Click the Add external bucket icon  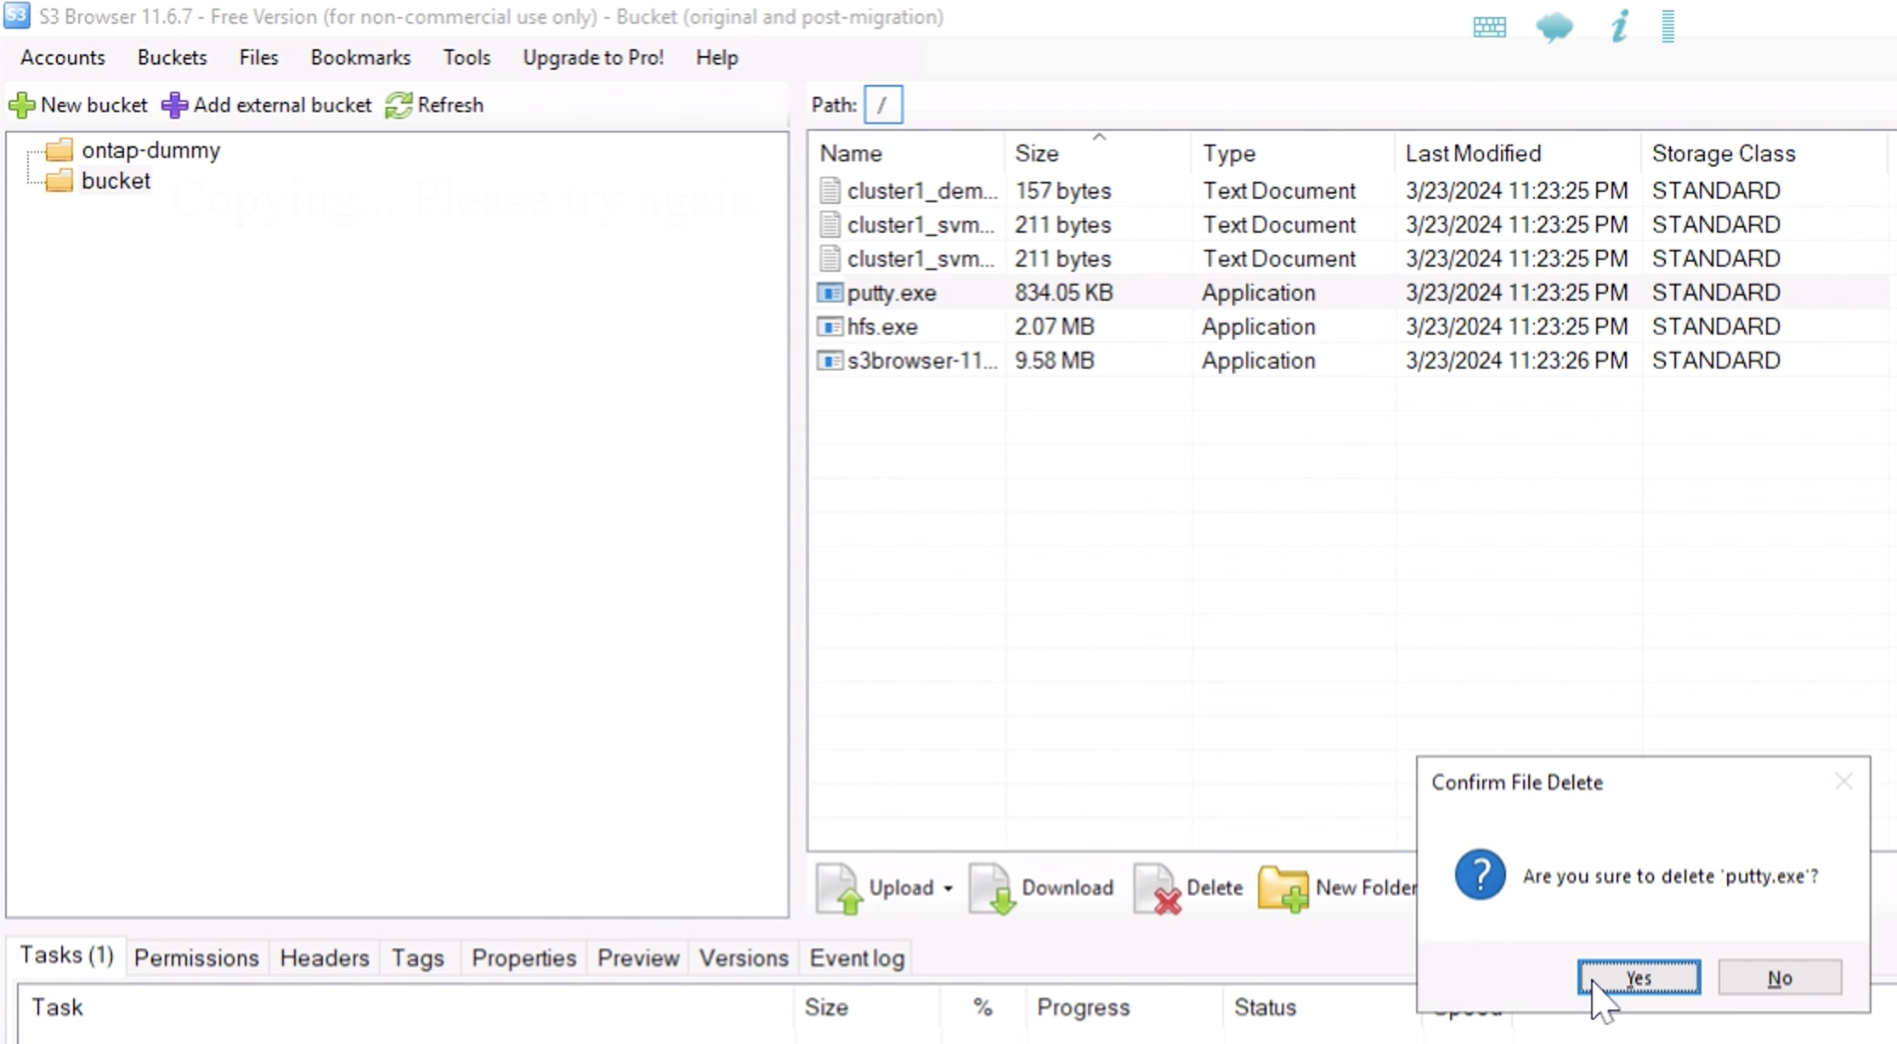[173, 105]
